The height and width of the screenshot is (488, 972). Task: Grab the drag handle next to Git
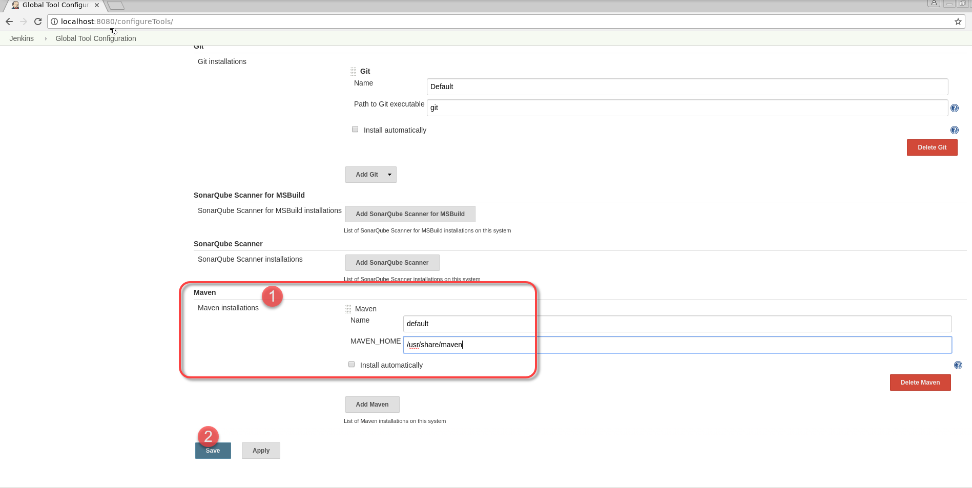click(354, 71)
